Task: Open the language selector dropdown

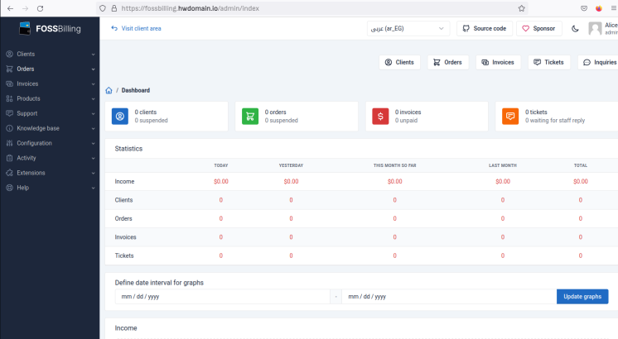Action: tap(408, 28)
